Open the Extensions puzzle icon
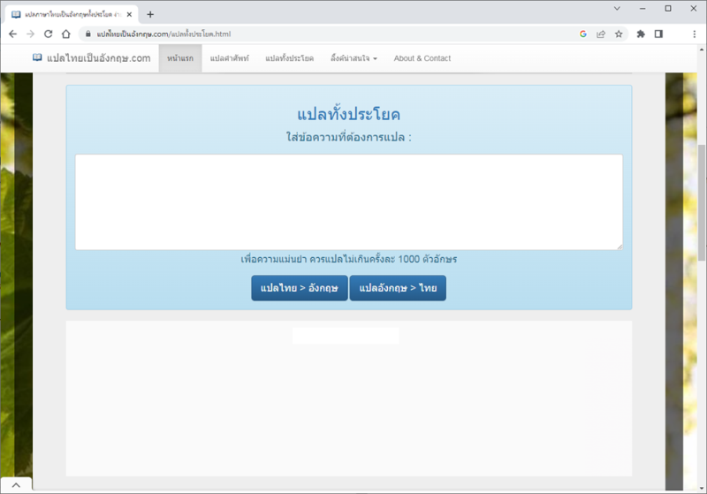Viewport: 707px width, 494px height. (x=641, y=34)
